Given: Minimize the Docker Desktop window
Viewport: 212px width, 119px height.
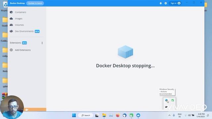Looking at the screenshot, I should point(187,3).
